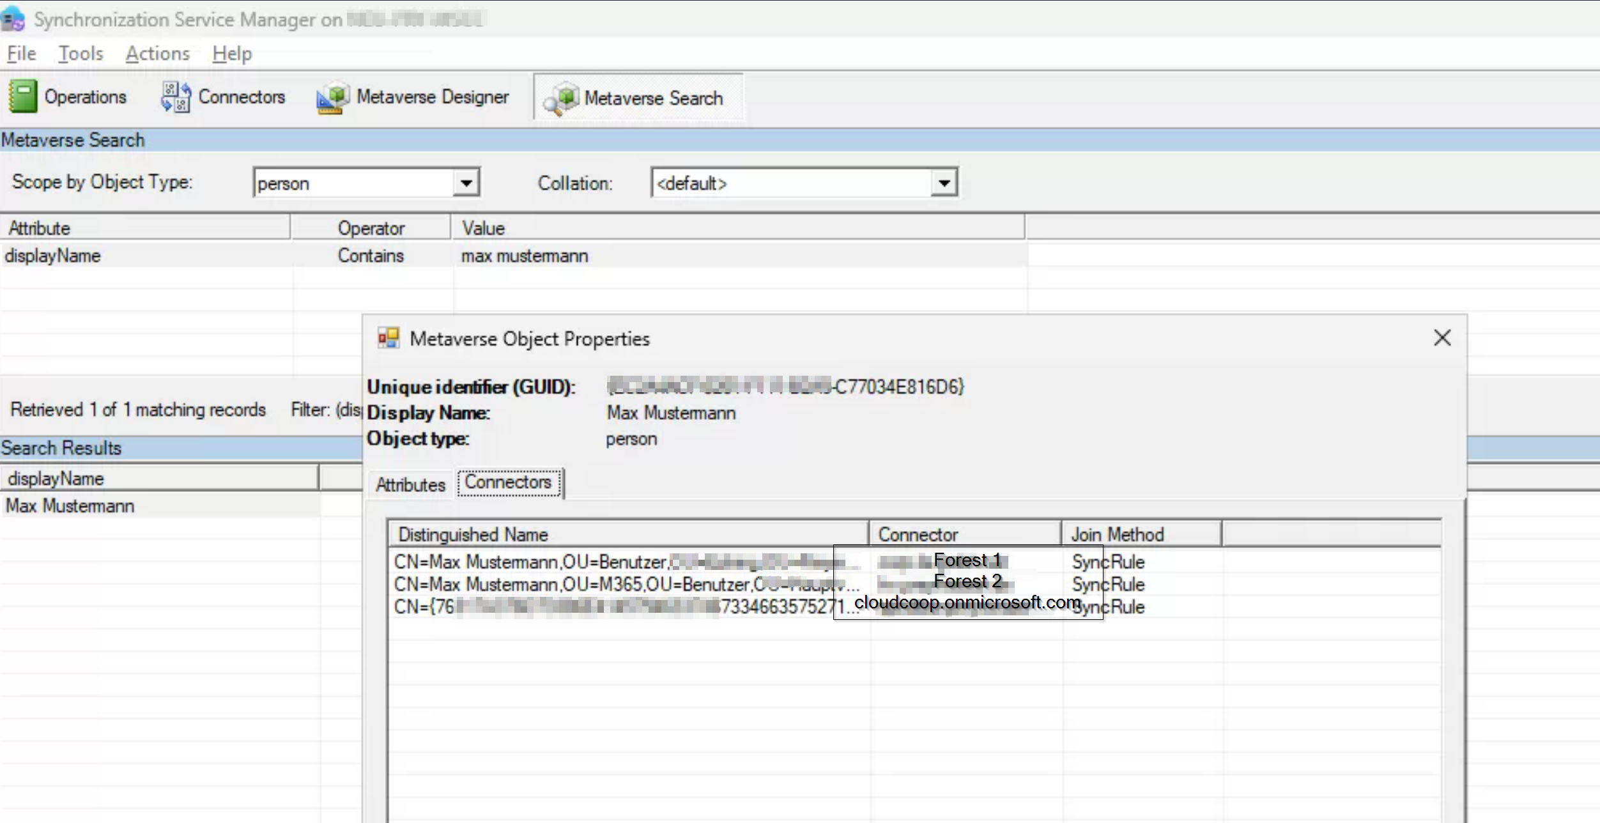Screen dimensions: 1600x823
Task: Select the Connectors tab in dialog
Action: [508, 482]
